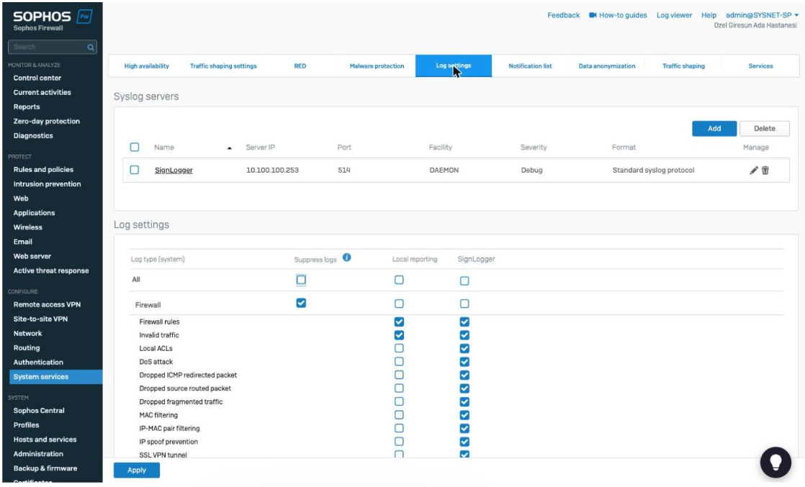Open the SignLogger server link

pos(174,170)
